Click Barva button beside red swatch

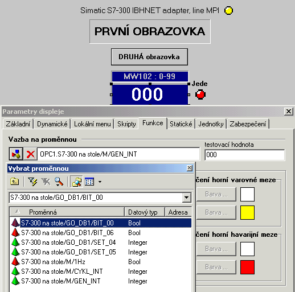click(x=216, y=267)
